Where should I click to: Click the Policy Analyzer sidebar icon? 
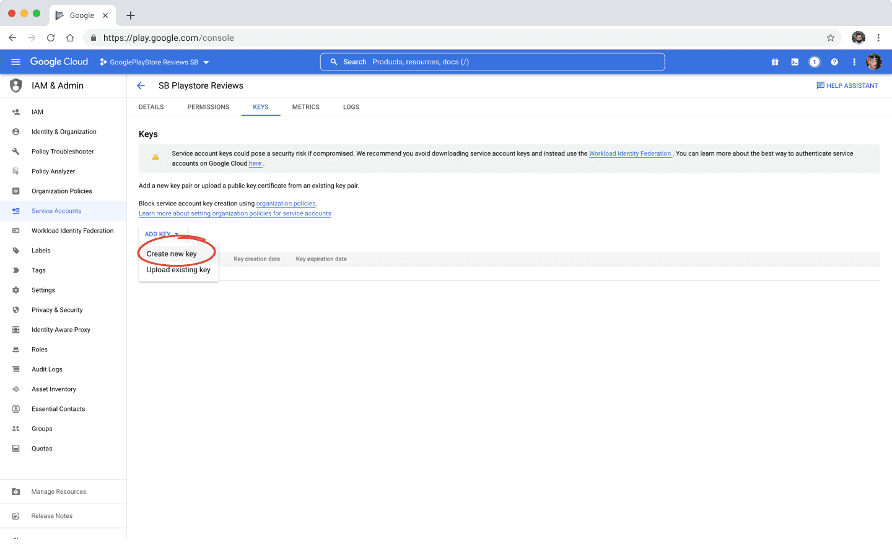coord(16,171)
